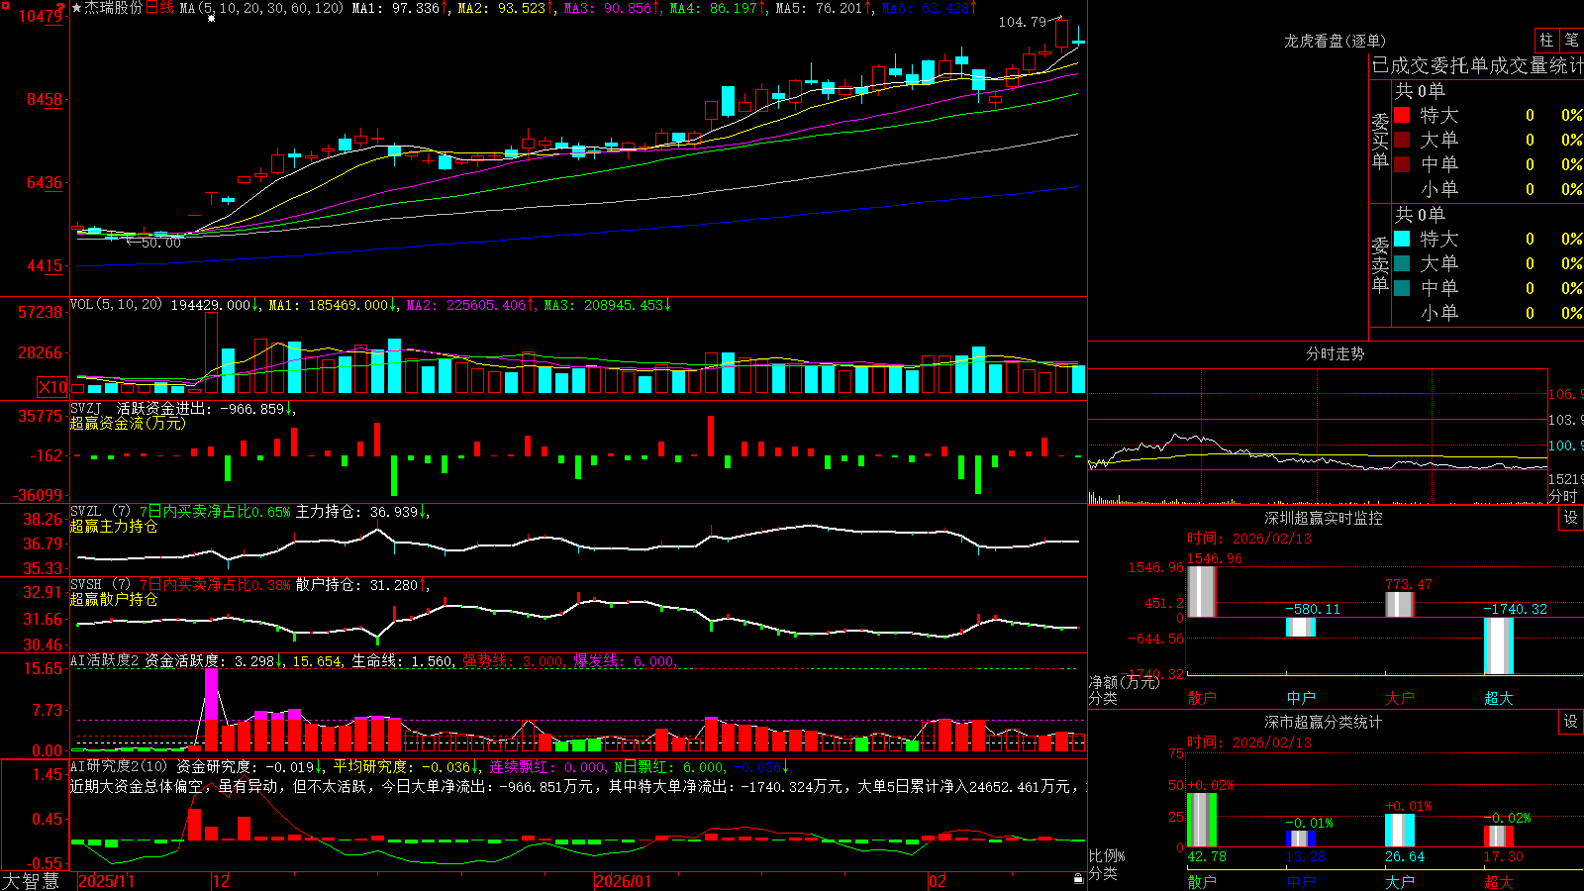Click the red 特大 swatch under 委买单
Image resolution: width=1584 pixels, height=891 pixels.
[1402, 115]
